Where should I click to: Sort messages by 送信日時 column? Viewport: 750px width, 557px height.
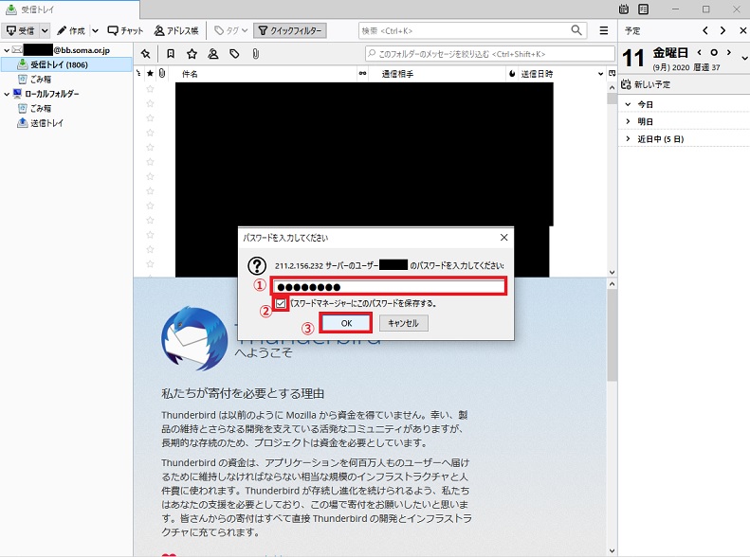[537, 74]
